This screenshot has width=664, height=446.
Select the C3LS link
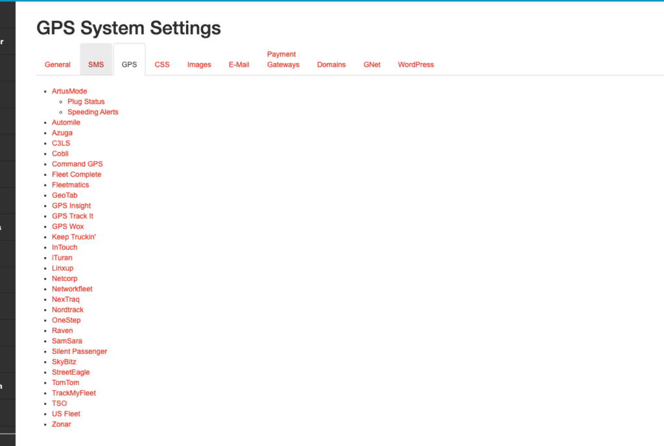click(61, 143)
